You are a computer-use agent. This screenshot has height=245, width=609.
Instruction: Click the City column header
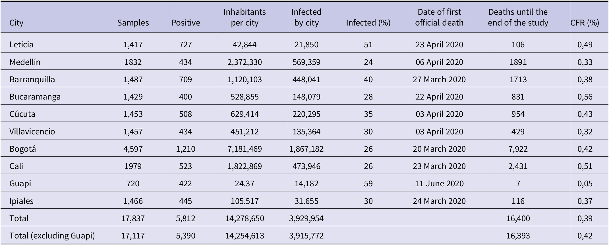[16, 23]
